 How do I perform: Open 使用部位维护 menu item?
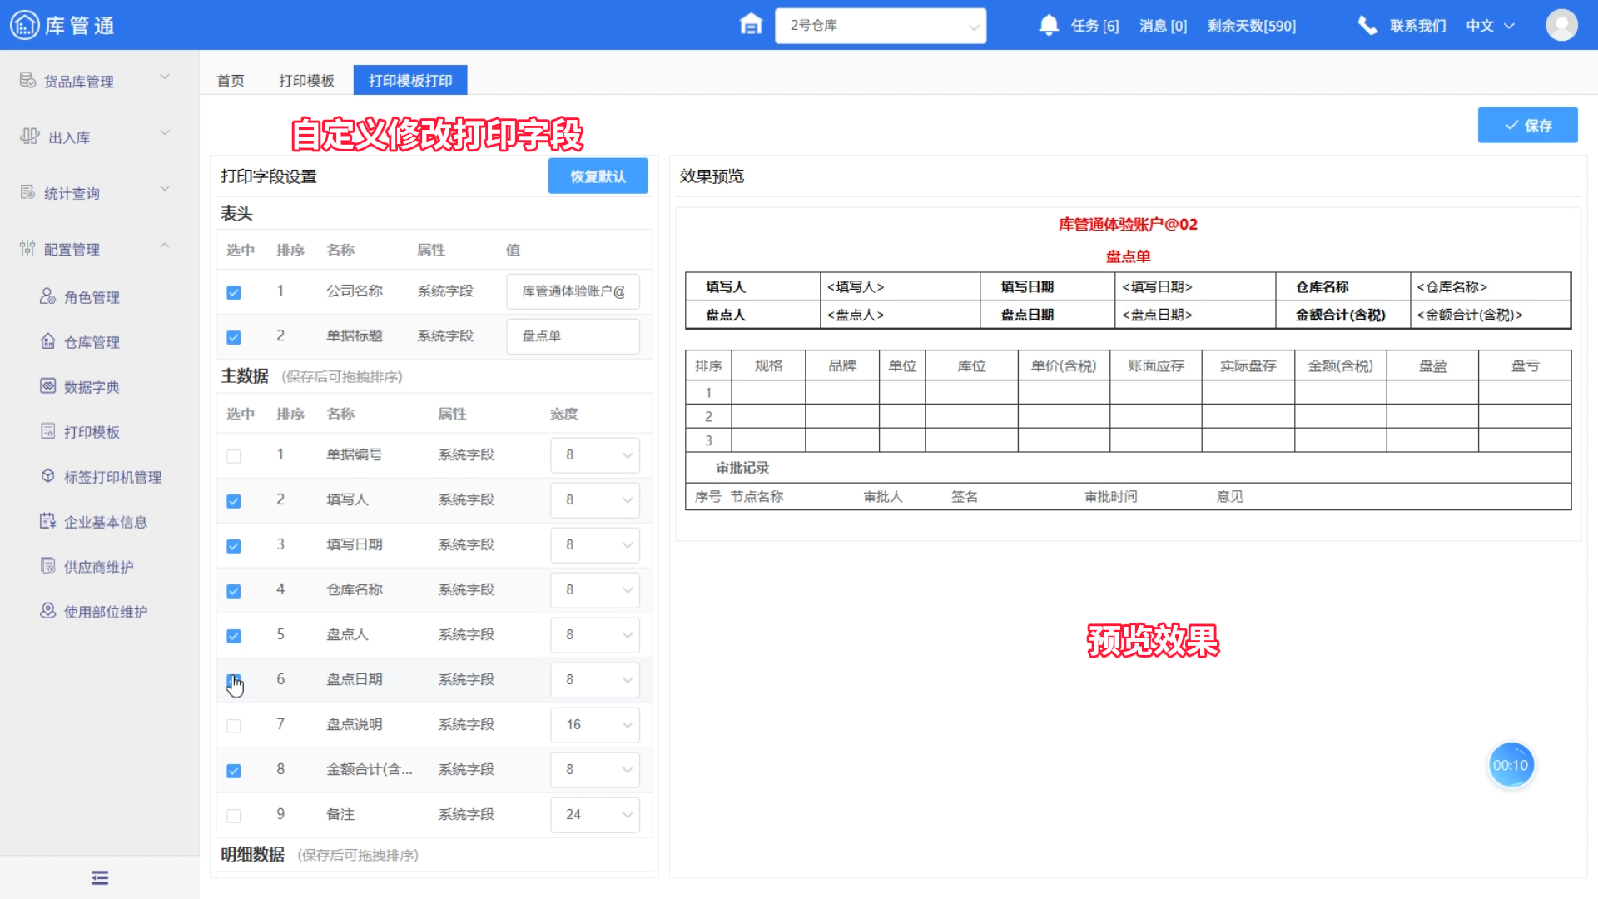tap(106, 612)
